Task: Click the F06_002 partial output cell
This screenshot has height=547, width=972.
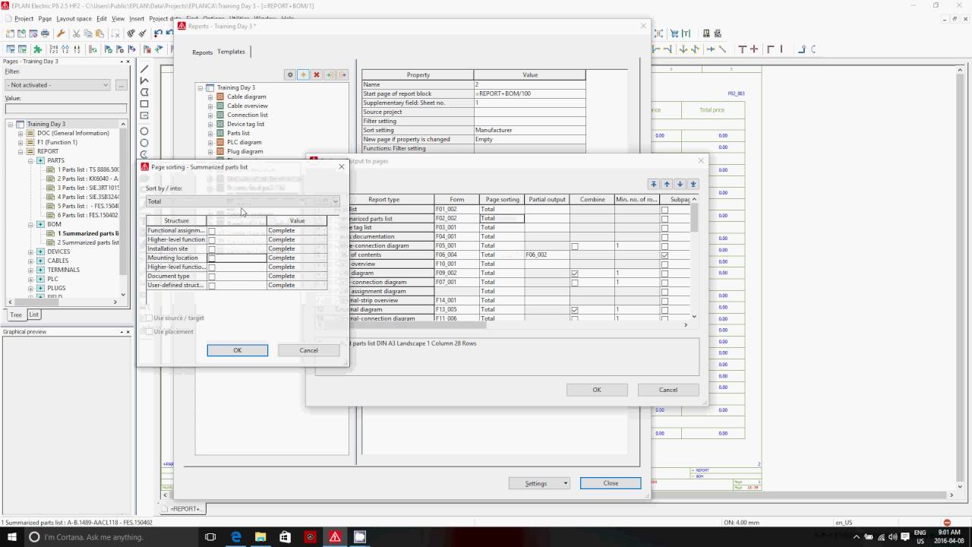Action: (547, 255)
